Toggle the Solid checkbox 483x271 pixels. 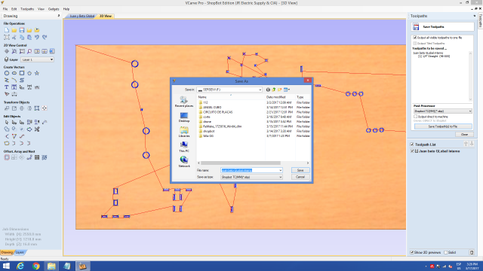point(446,253)
